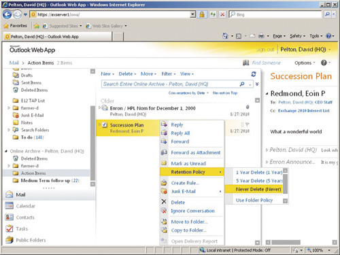Image resolution: width=340 pixels, height=255 pixels.
Task: Click the sign out link
Action: point(265,50)
